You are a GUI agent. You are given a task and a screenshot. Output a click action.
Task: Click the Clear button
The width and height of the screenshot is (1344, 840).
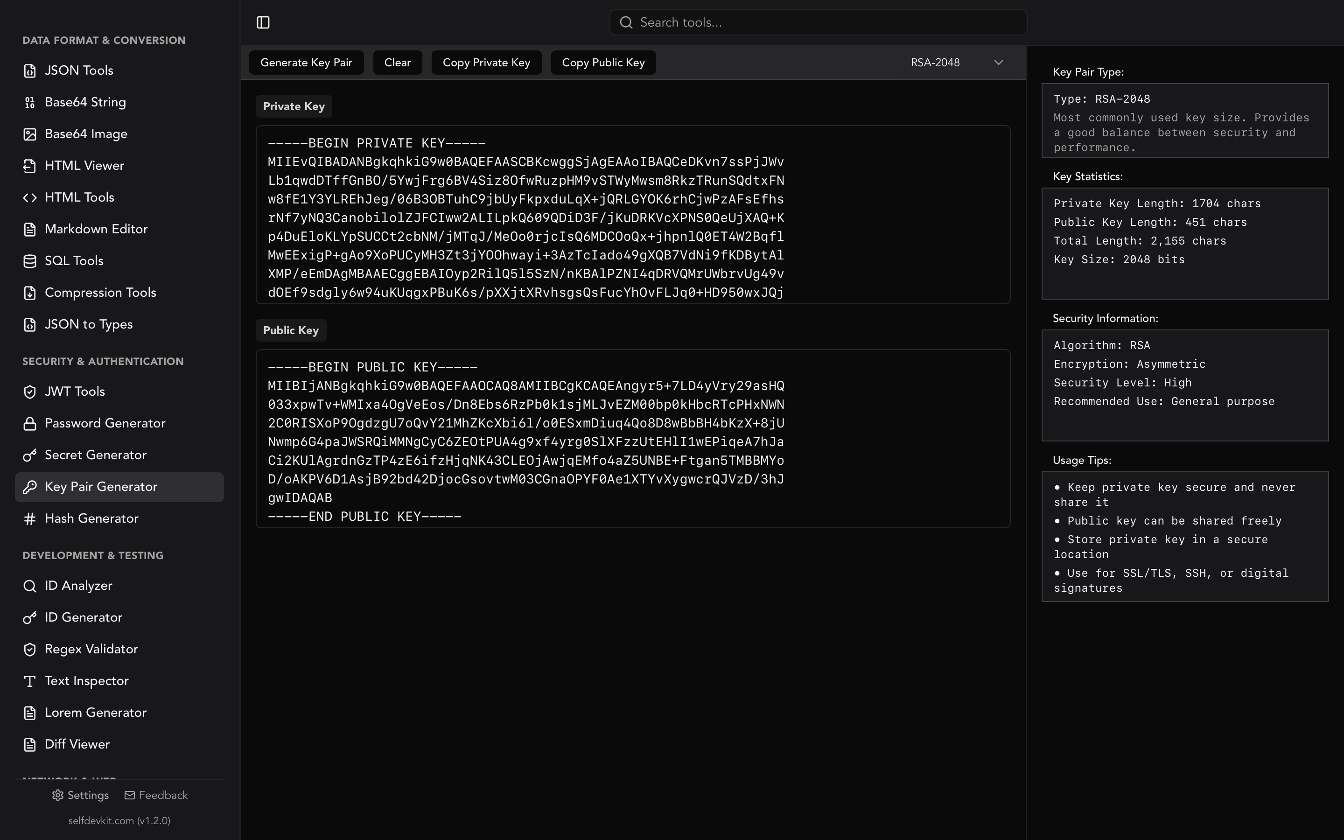pyautogui.click(x=397, y=62)
